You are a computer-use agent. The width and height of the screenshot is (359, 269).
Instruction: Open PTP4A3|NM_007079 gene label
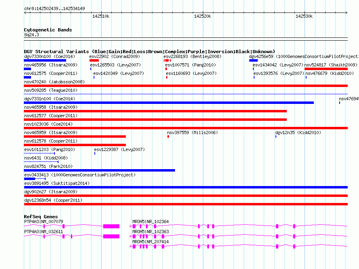pyautogui.click(x=44, y=221)
